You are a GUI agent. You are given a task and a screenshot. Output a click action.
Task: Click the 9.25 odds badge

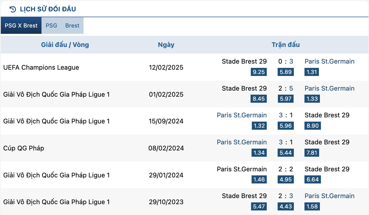[x=259, y=72]
